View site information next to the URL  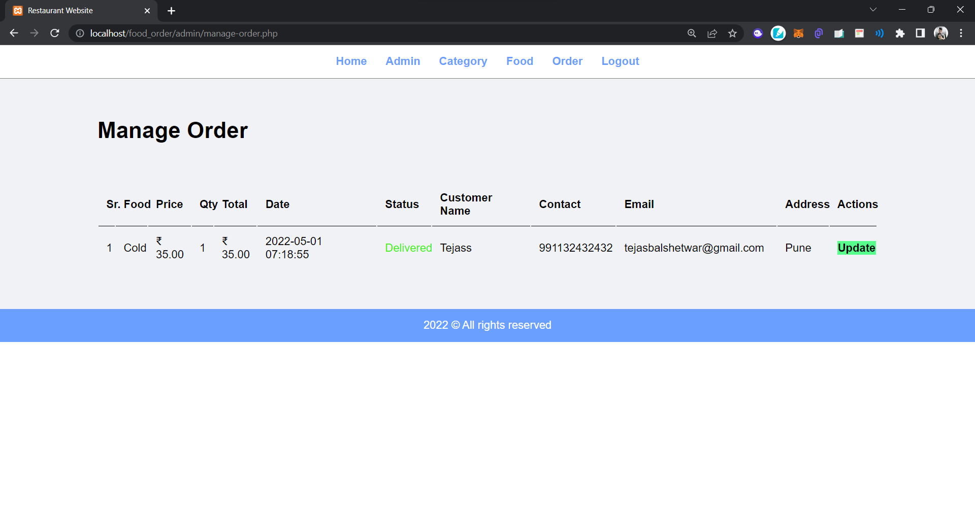[x=80, y=33]
